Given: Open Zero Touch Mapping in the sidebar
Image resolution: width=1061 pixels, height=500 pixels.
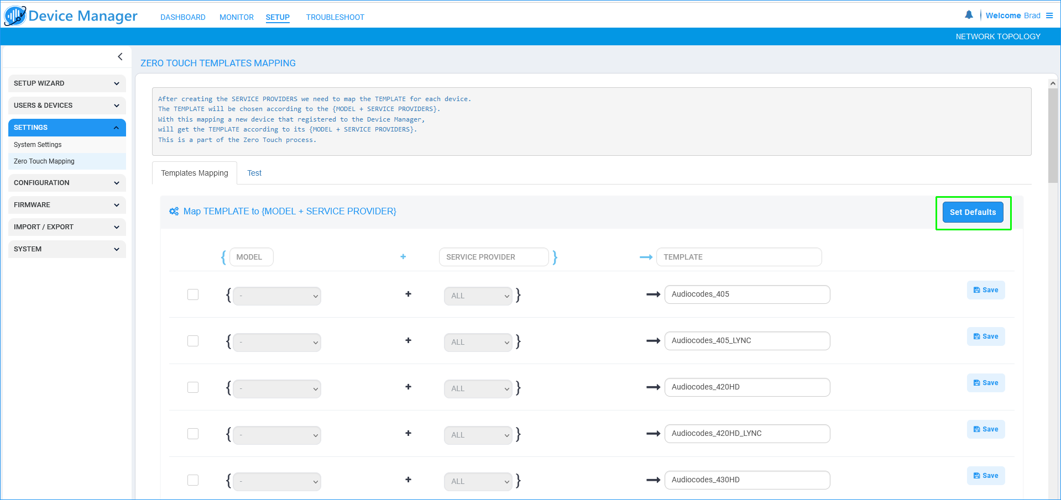Looking at the screenshot, I should (67, 161).
